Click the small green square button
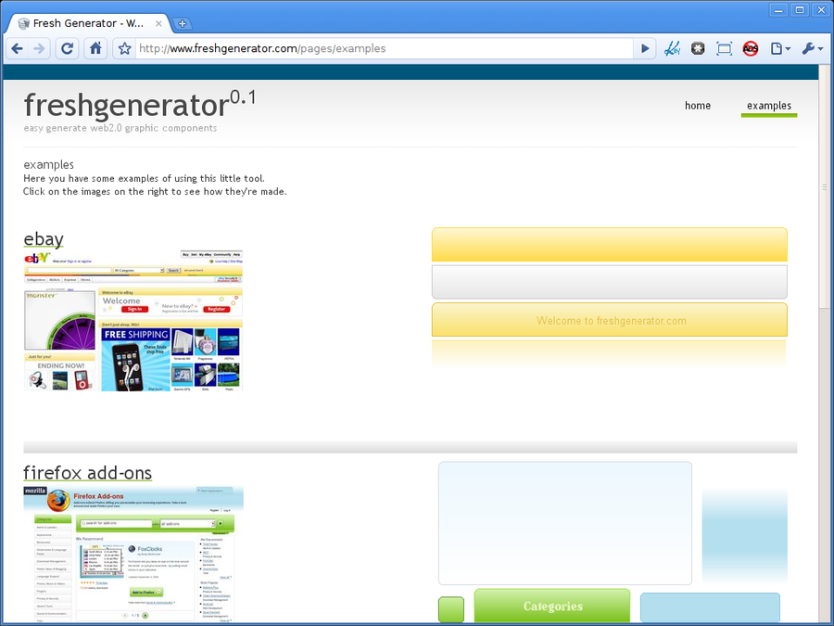Viewport: 834px width, 626px height. (x=451, y=609)
